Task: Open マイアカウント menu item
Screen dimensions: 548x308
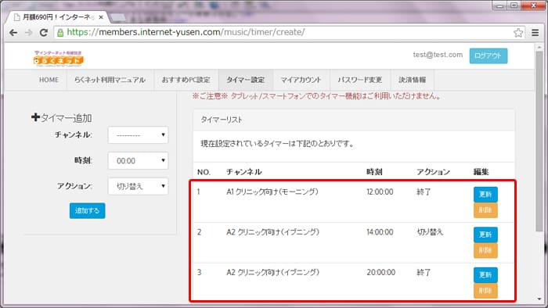Action: [x=301, y=80]
